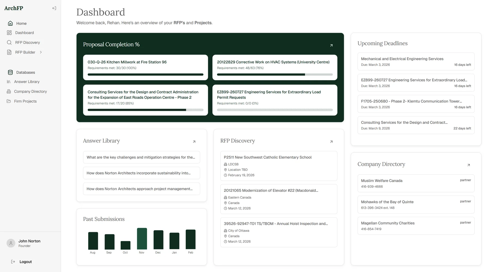Open Mechanical and Electrical Engineering Services deadline

416,61
